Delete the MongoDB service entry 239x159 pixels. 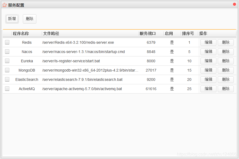tap(226, 70)
